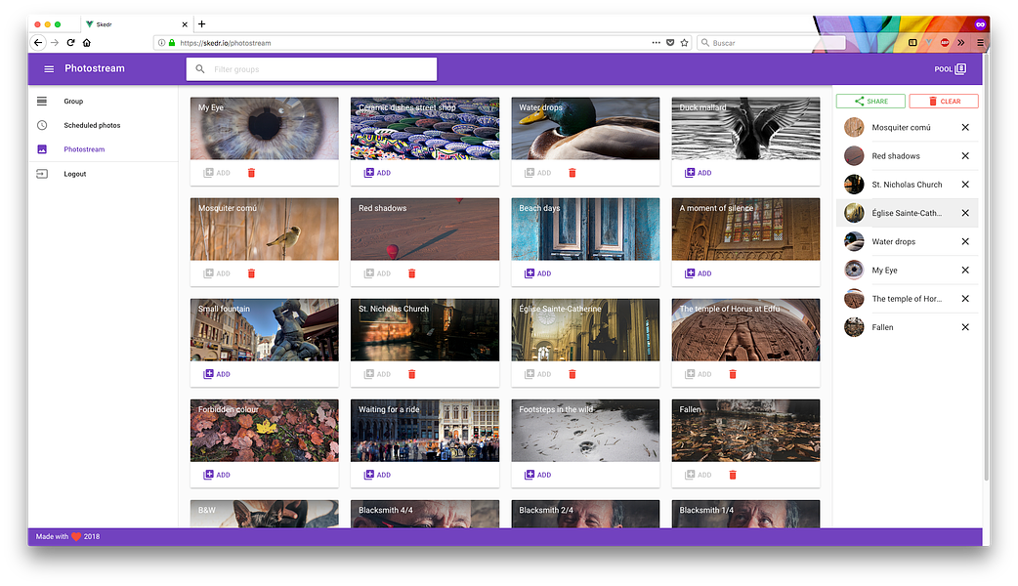Open Footsteps in the wild thumbnail
Screen dimensions: 1018x586
(585, 431)
